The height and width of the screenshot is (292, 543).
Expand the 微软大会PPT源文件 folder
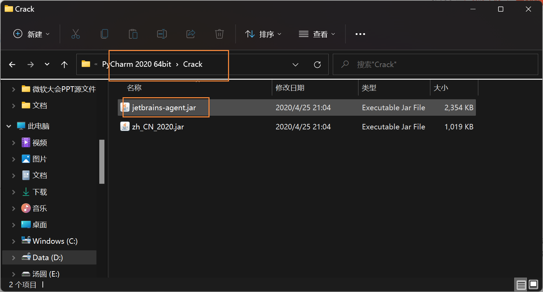[13, 89]
